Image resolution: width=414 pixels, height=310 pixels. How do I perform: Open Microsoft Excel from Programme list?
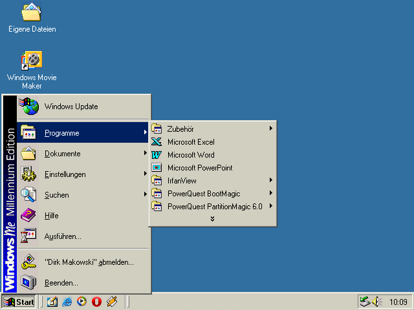click(213, 142)
